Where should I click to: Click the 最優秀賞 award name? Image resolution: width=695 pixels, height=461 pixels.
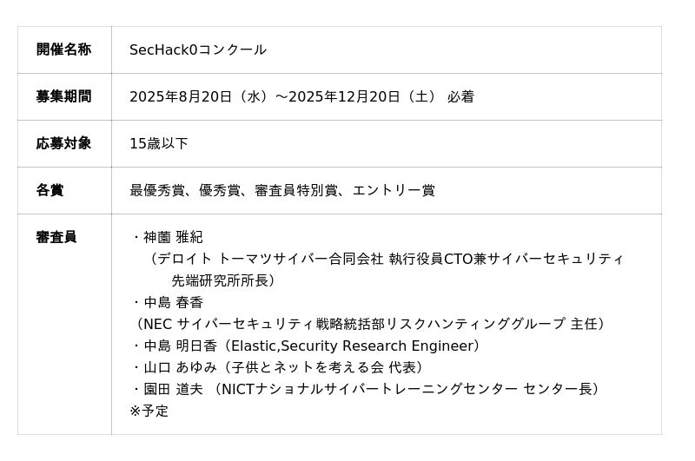click(157, 190)
